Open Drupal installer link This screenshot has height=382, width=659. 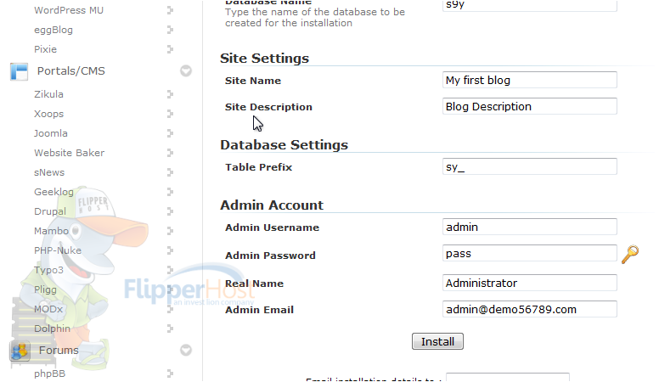50,211
